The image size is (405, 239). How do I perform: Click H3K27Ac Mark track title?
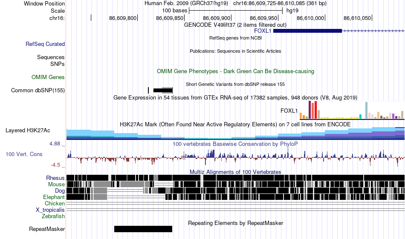235,125
